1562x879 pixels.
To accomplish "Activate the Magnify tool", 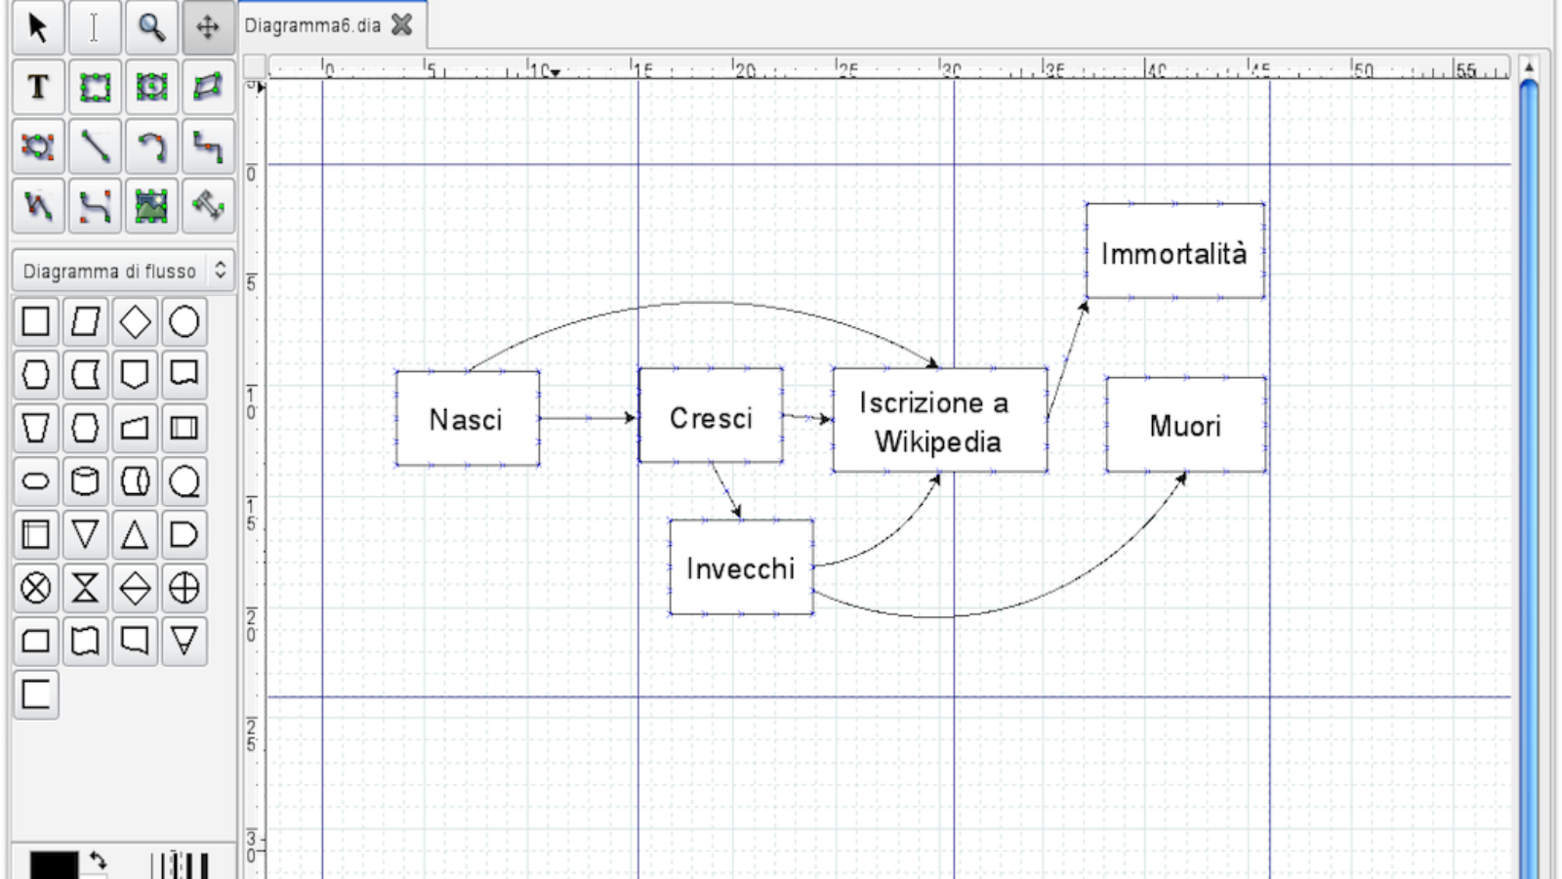I will [151, 27].
